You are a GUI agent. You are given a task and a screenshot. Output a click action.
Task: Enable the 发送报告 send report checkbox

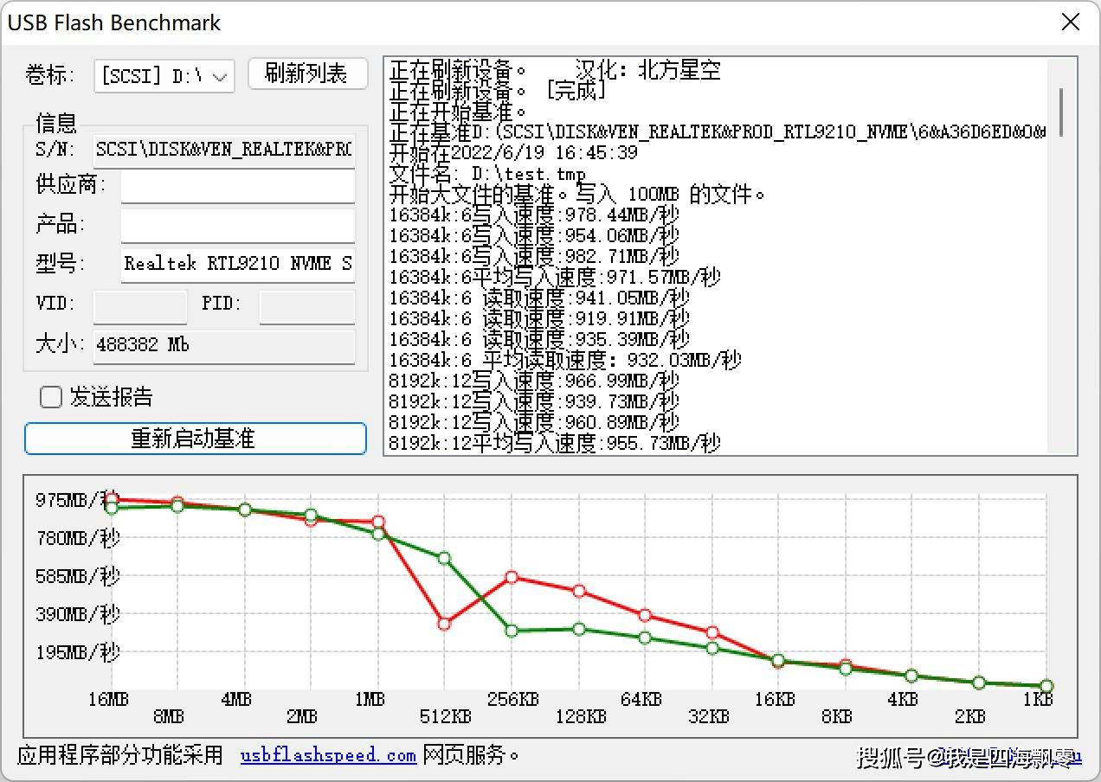coord(51,397)
